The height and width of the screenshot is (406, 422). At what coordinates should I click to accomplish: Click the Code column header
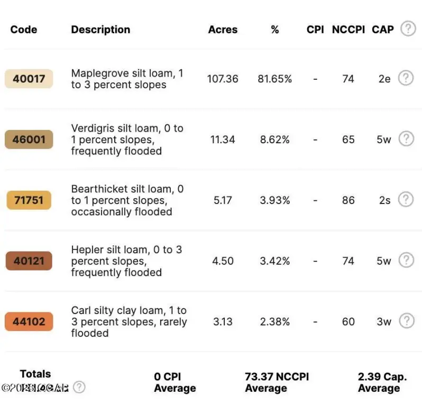tap(24, 30)
